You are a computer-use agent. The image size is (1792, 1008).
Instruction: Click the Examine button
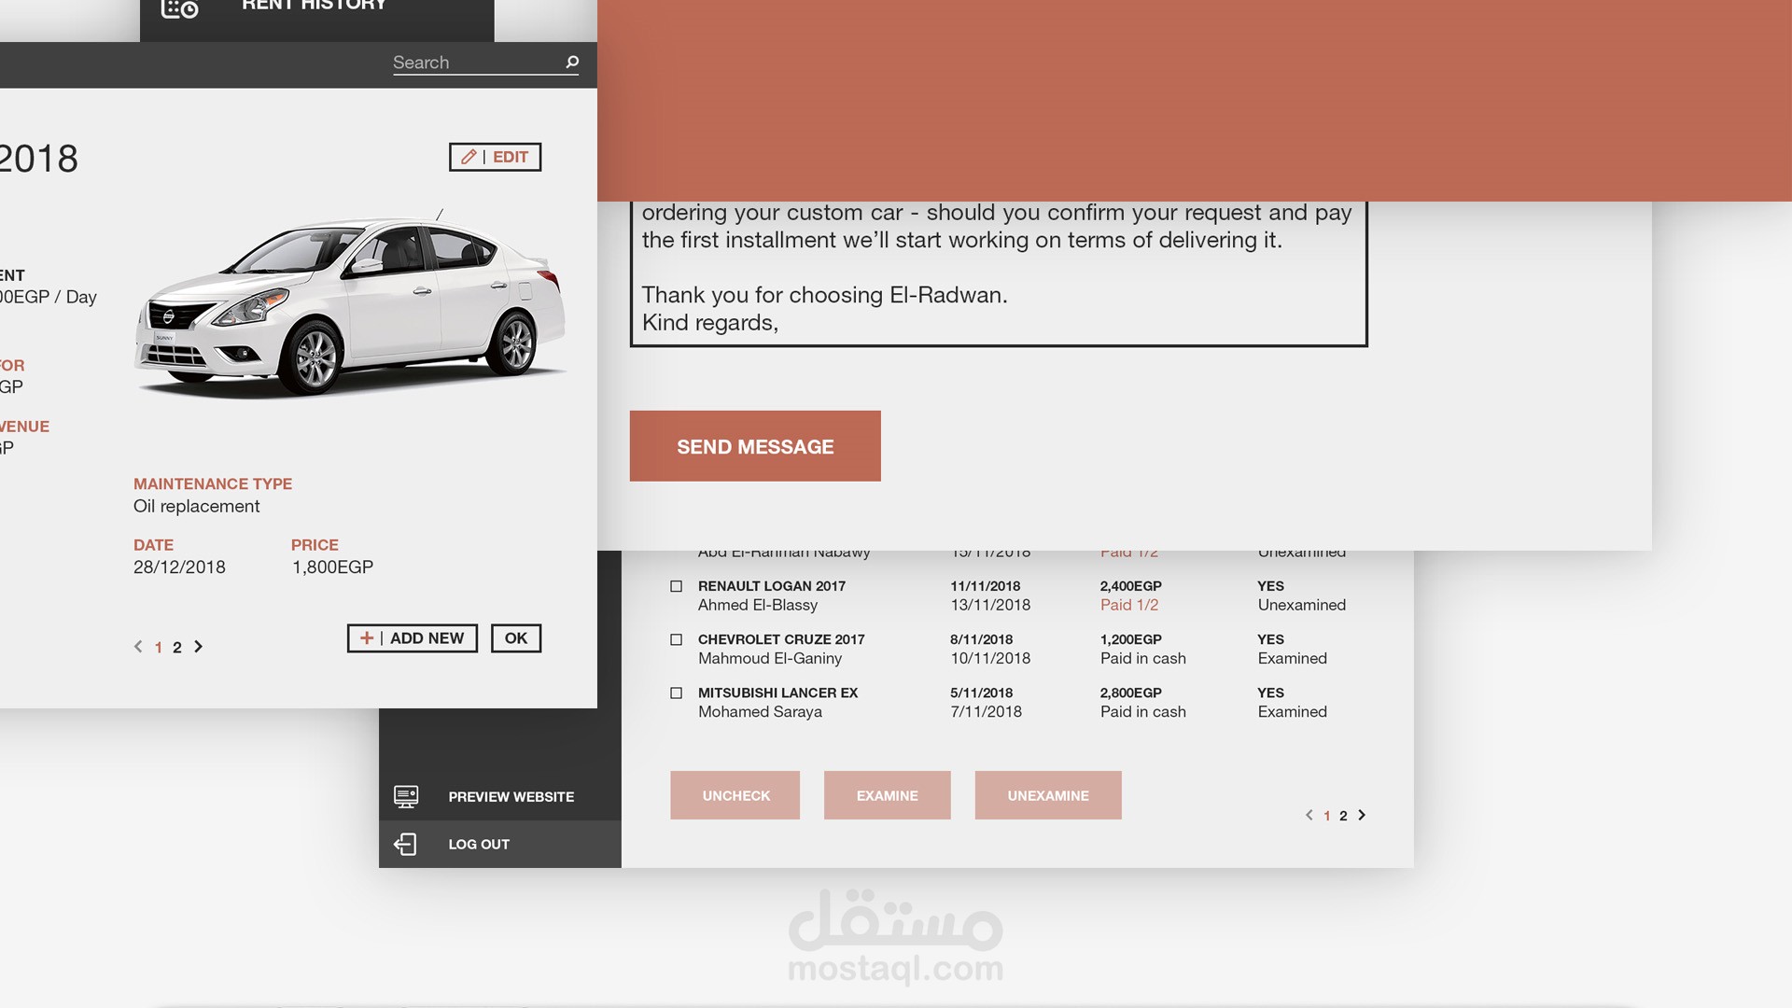pos(887,795)
